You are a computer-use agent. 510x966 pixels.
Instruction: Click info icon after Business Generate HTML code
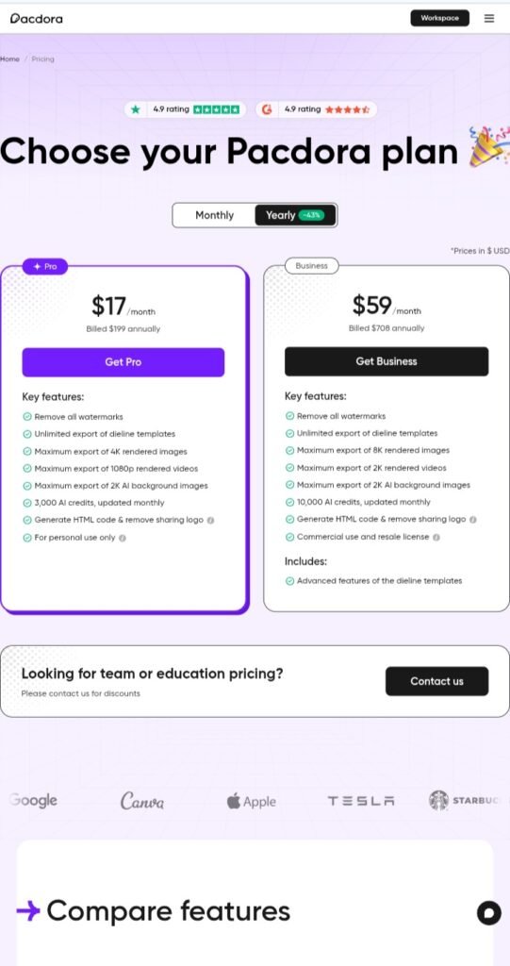473,520
